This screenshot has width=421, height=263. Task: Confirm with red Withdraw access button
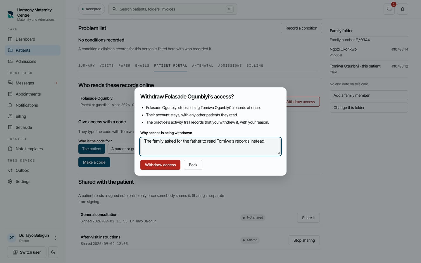coord(160,165)
